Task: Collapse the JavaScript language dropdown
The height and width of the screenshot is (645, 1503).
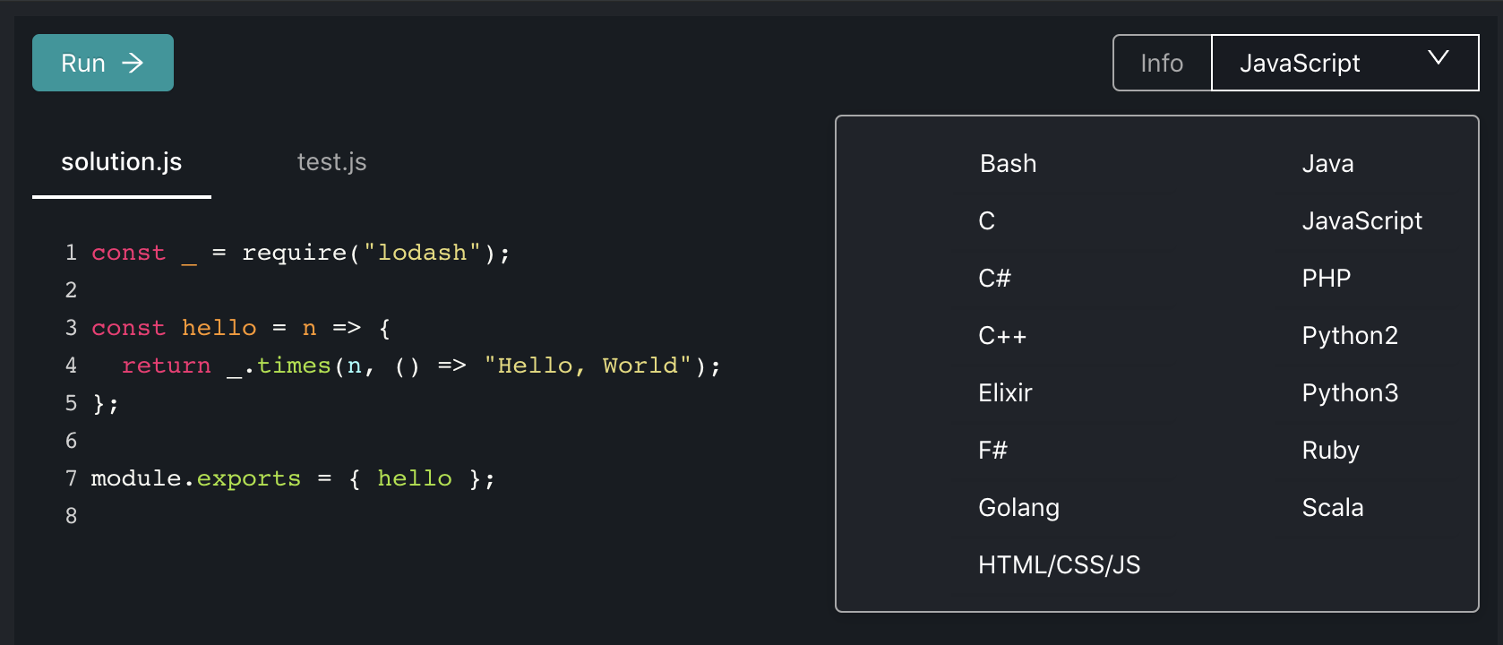Action: click(x=1344, y=63)
